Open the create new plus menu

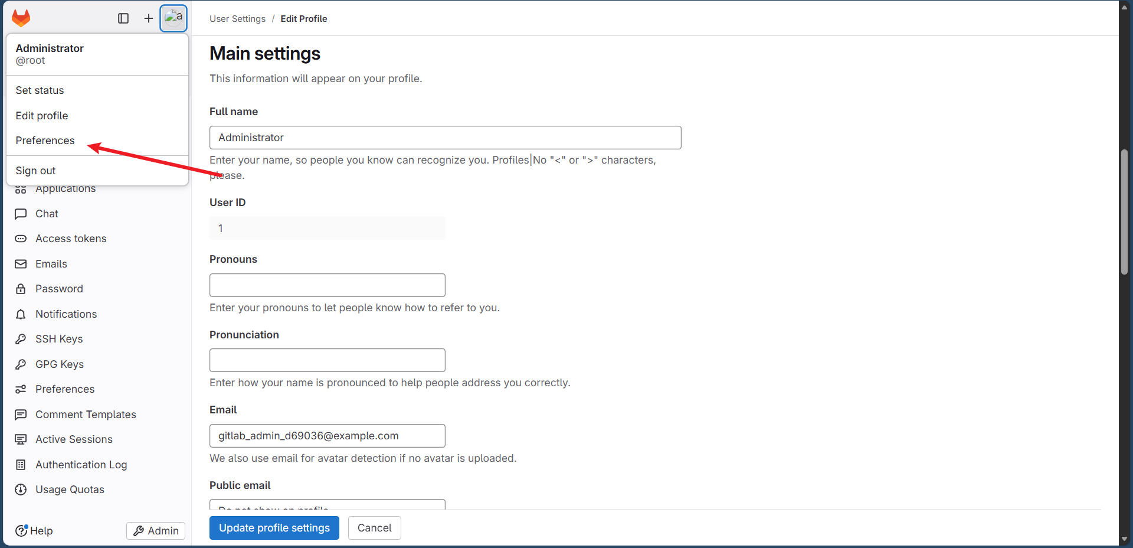pyautogui.click(x=149, y=18)
